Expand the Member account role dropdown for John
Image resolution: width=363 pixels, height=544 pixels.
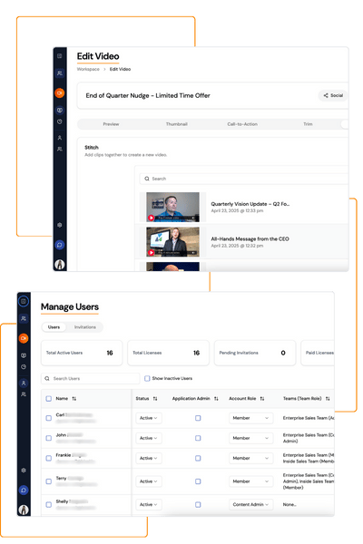point(250,438)
